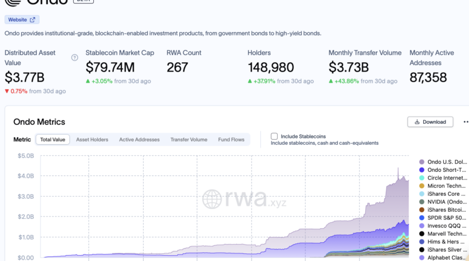Switch to the Active Addresses tab
The image size is (469, 261).
[x=140, y=140]
